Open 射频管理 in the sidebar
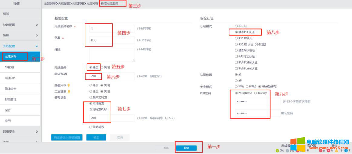This screenshot has height=154, width=352. tap(20, 99)
